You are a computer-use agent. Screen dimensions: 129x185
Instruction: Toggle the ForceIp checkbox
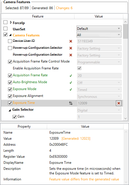(5, 22)
